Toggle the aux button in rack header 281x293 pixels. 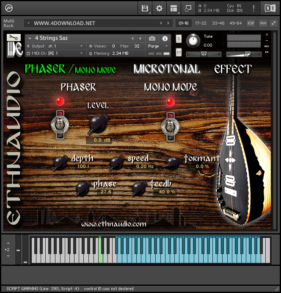[263, 23]
